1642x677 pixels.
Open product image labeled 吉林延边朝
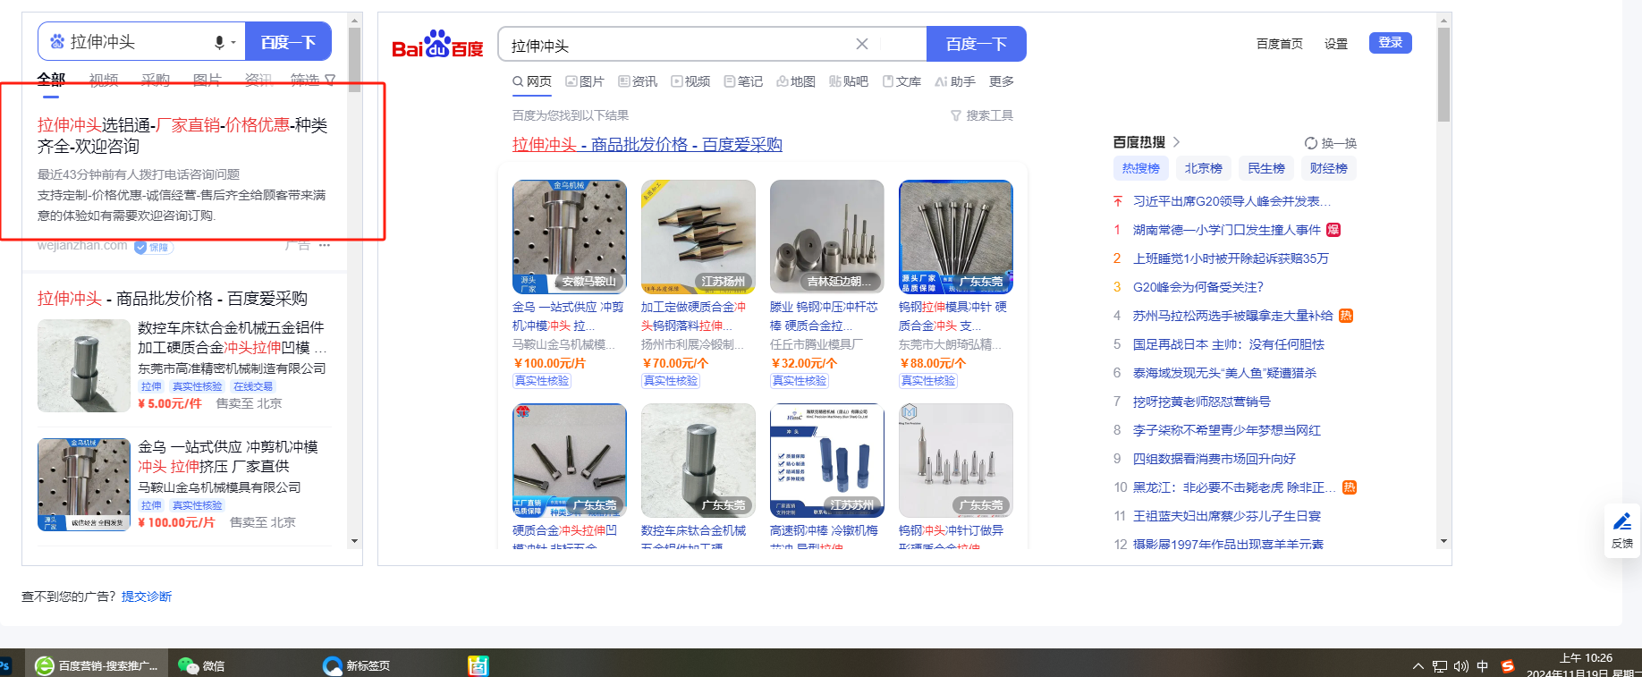827,236
